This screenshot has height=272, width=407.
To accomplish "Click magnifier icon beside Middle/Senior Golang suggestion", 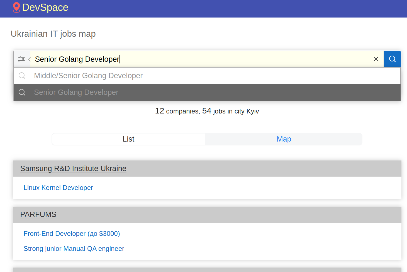I will pos(22,76).
